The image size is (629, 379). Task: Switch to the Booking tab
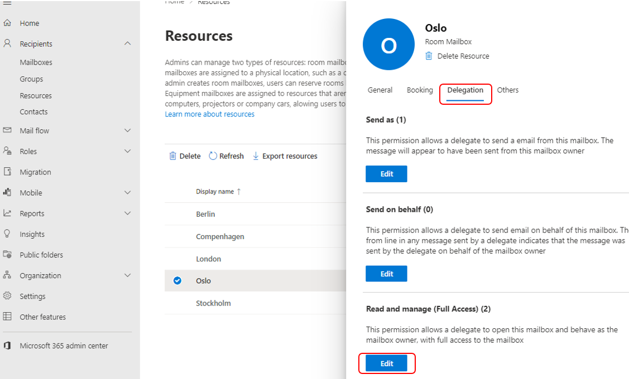pyautogui.click(x=420, y=90)
